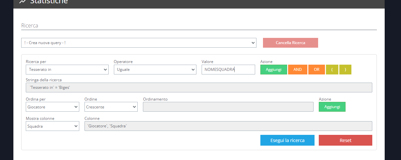The height and width of the screenshot is (160, 401).
Task: Open the 'Crea nuova query' dropdown
Action: click(139, 43)
